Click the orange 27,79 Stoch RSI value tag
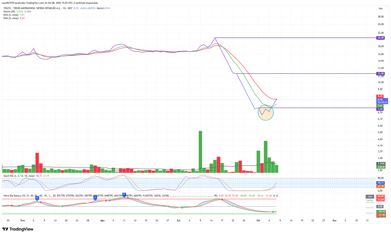Image resolution: width=391 pixels, height=235 pixels. pyautogui.click(x=380, y=187)
